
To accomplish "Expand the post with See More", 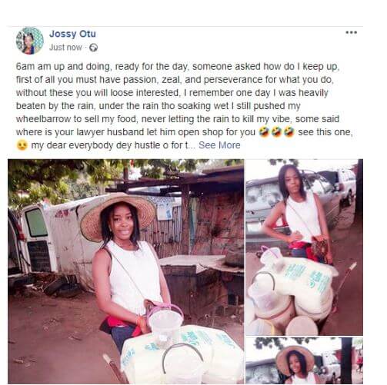I will (x=219, y=145).
